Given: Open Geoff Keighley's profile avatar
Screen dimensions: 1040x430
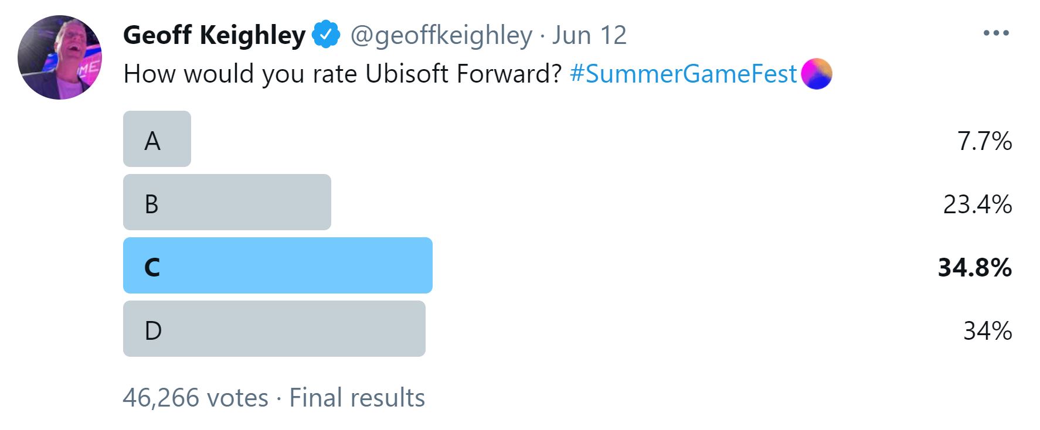Looking at the screenshot, I should (60, 57).
